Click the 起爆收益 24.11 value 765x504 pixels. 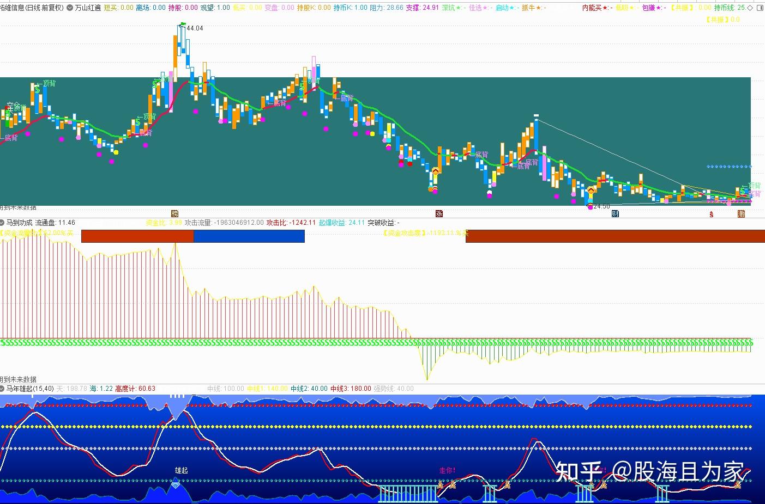342,223
